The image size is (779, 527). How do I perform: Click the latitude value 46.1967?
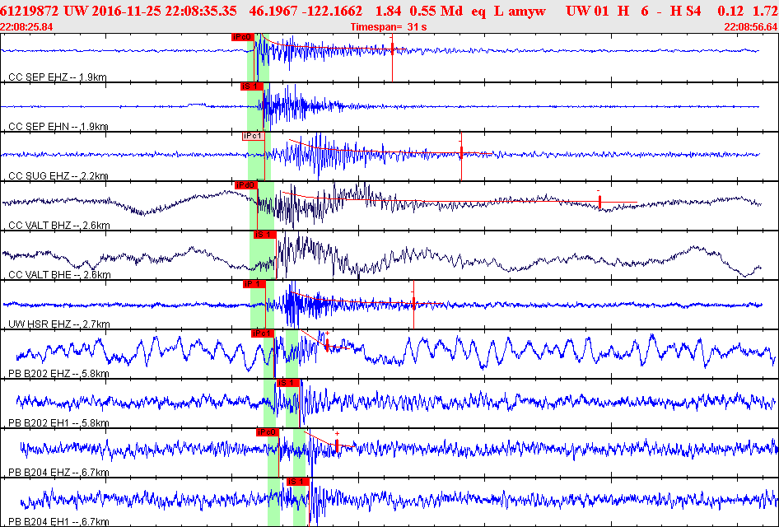pyautogui.click(x=274, y=11)
